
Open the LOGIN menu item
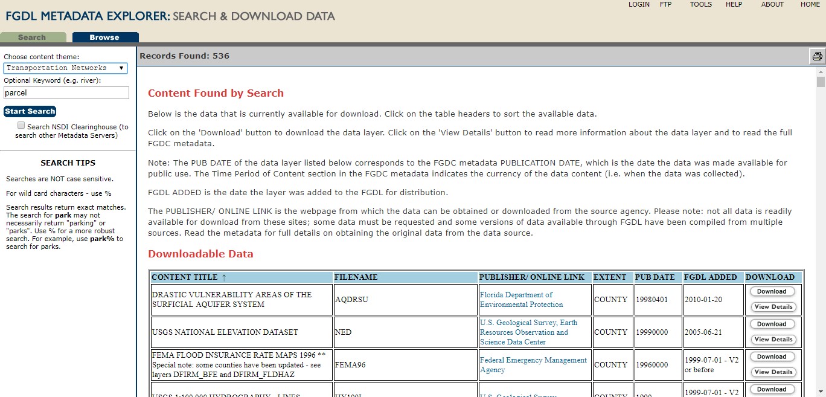point(639,4)
